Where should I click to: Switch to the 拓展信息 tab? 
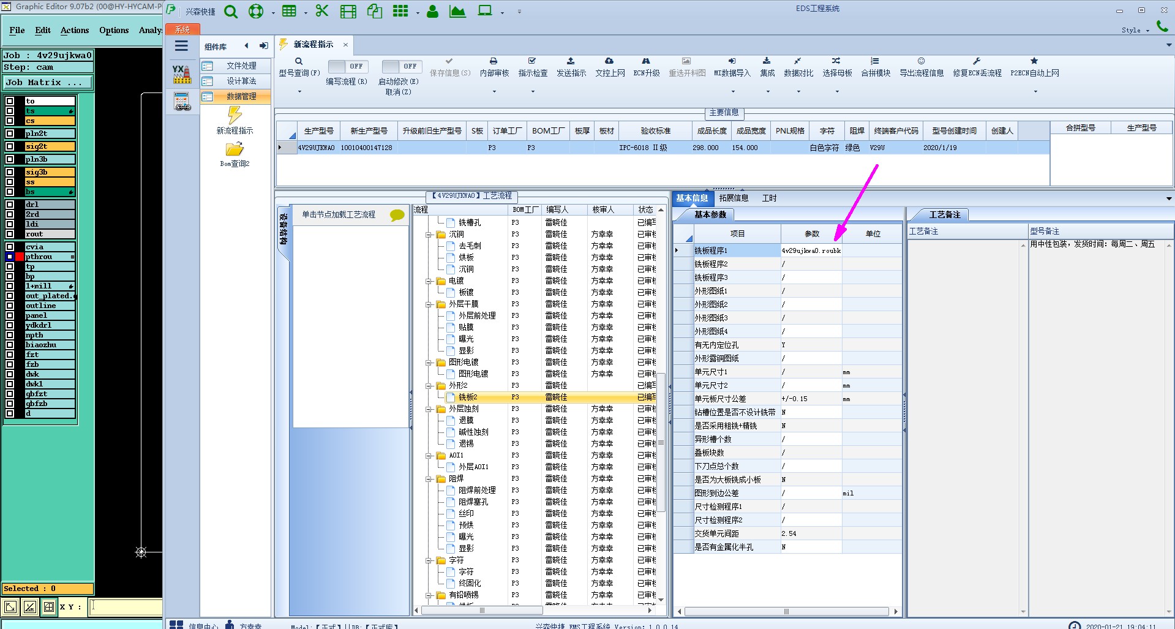[x=734, y=198]
